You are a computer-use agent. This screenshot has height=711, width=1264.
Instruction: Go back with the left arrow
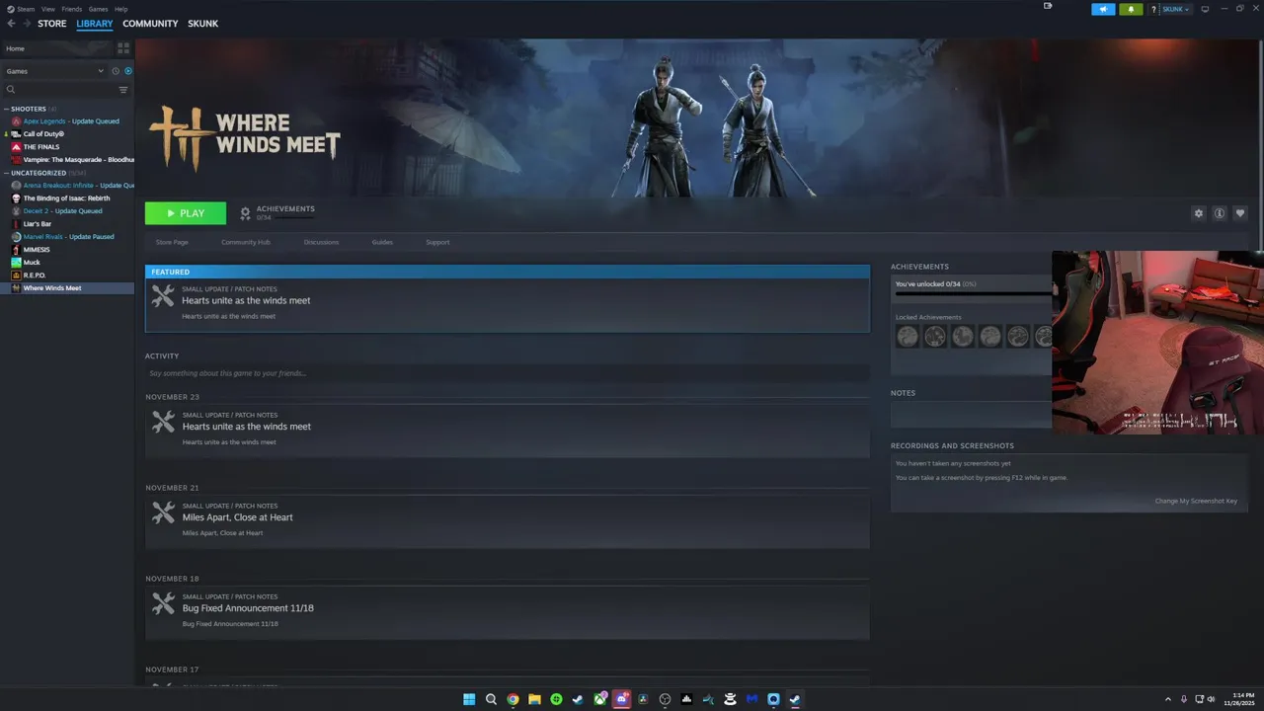(x=12, y=24)
